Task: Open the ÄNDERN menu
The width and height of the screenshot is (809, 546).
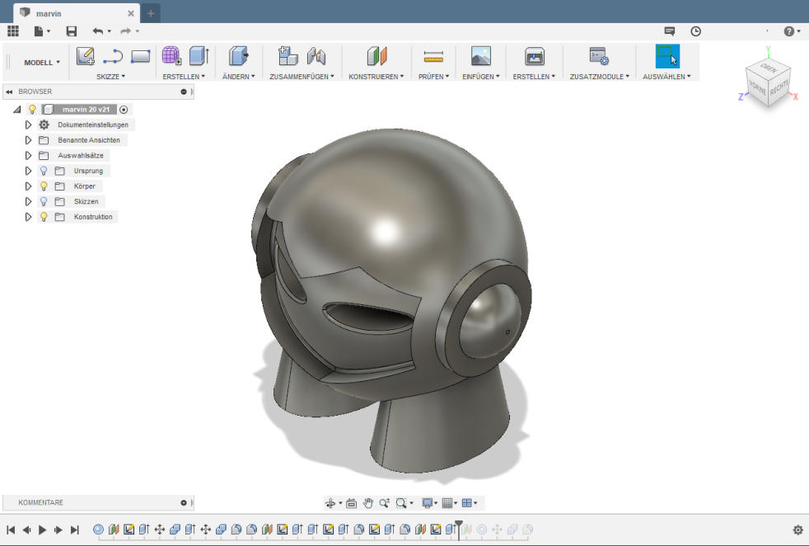Action: click(x=238, y=77)
